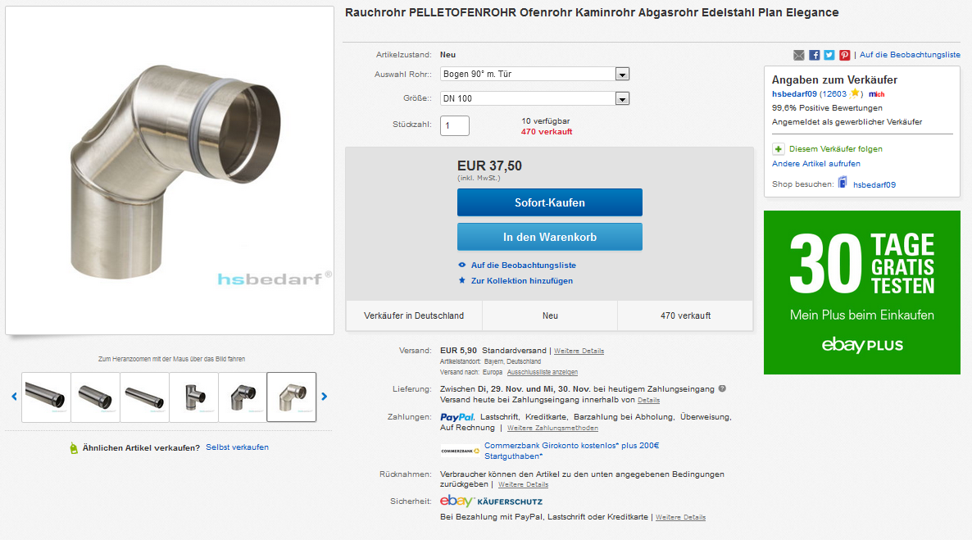Image resolution: width=972 pixels, height=540 pixels.
Task: Select the T-piece pipe thumbnail
Action: (x=193, y=397)
